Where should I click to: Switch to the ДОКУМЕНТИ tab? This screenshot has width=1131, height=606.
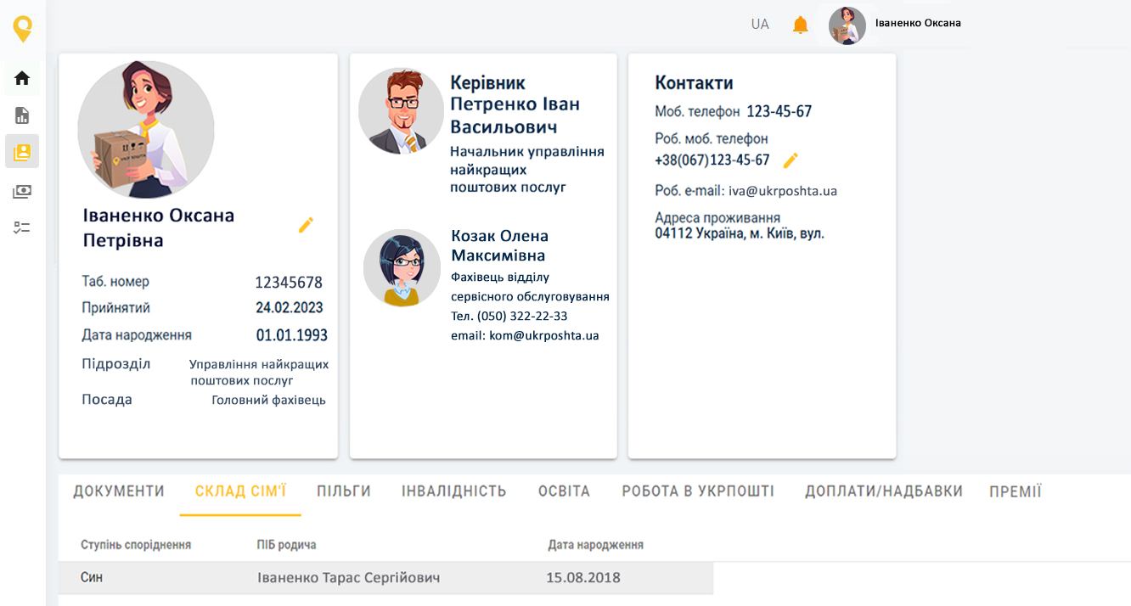pyautogui.click(x=119, y=491)
